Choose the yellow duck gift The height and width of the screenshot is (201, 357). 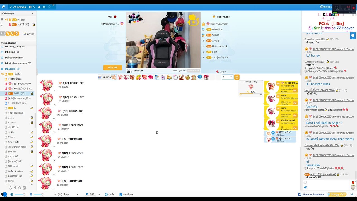tap(169, 77)
